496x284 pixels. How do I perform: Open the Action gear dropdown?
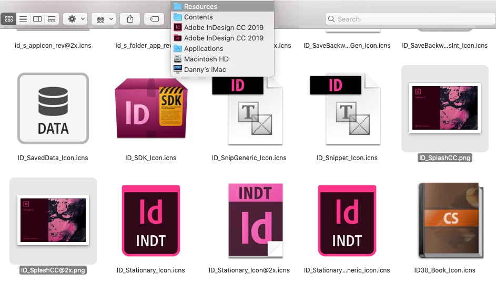(x=75, y=19)
